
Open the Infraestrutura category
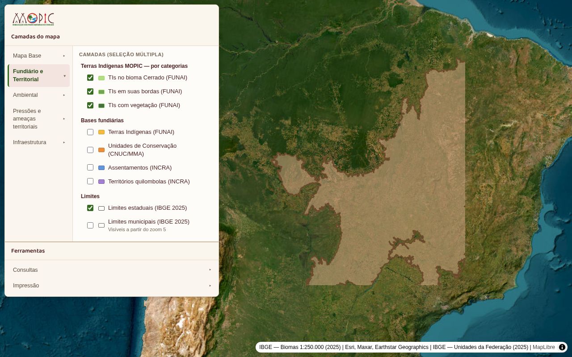click(x=39, y=142)
